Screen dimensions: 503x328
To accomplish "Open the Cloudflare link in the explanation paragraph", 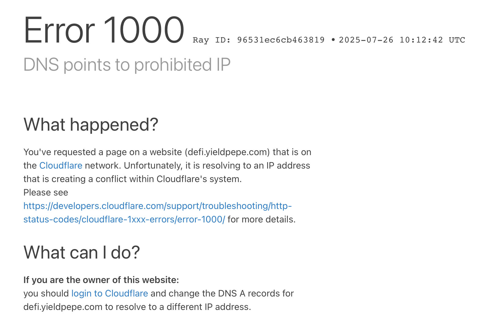I will tap(61, 166).
